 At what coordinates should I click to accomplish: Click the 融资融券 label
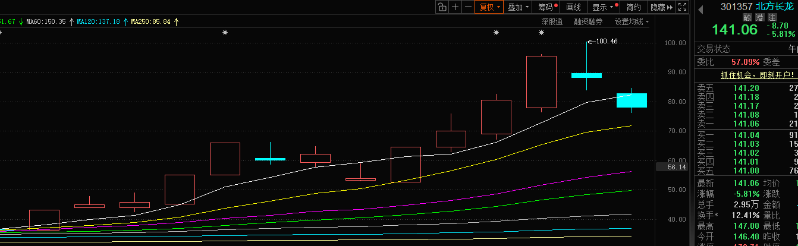(x=588, y=21)
